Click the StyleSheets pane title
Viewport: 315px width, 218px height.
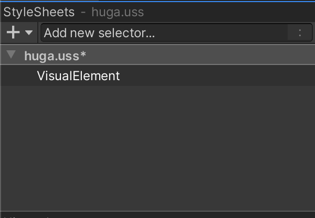click(x=39, y=12)
